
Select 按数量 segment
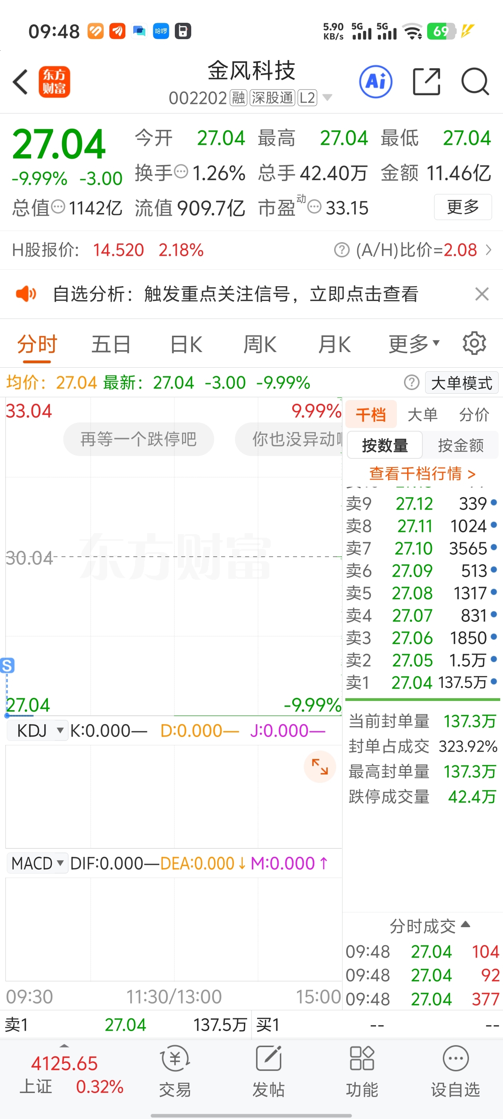[385, 445]
